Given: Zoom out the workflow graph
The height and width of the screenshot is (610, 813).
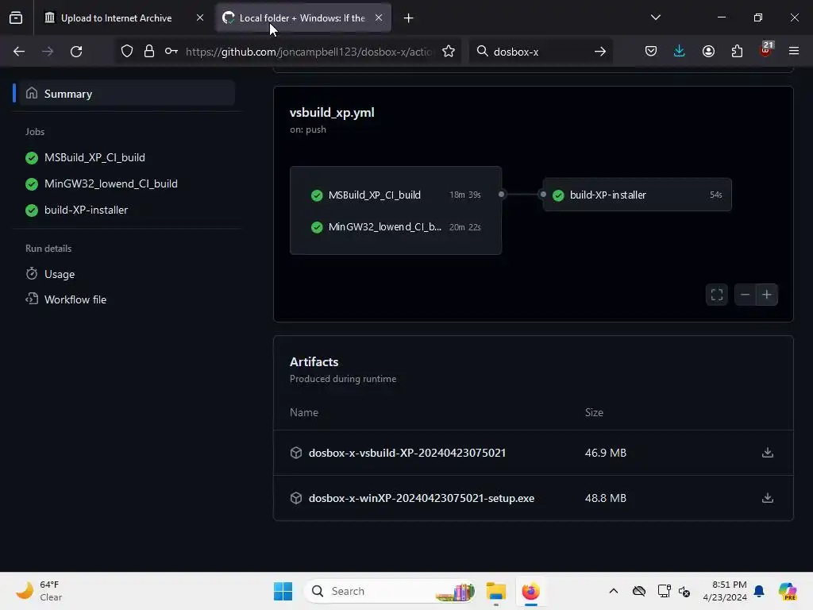Looking at the screenshot, I should pyautogui.click(x=745, y=295).
